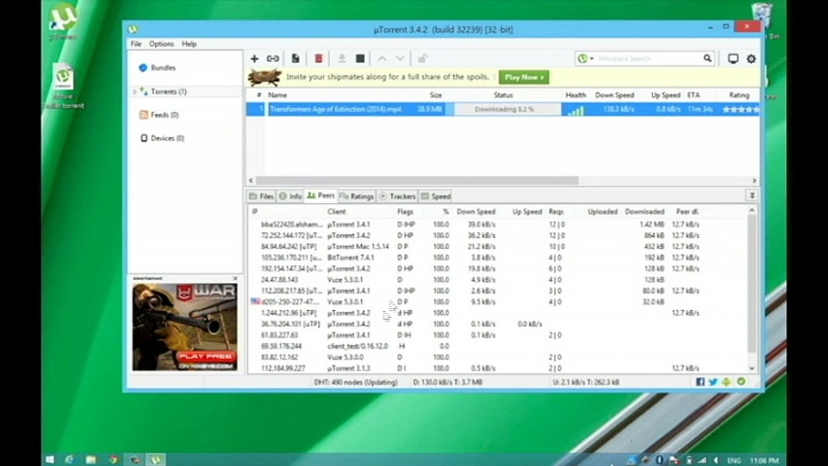The height and width of the screenshot is (466, 828).
Task: Sort torrents by ETA column header
Action: tap(693, 95)
